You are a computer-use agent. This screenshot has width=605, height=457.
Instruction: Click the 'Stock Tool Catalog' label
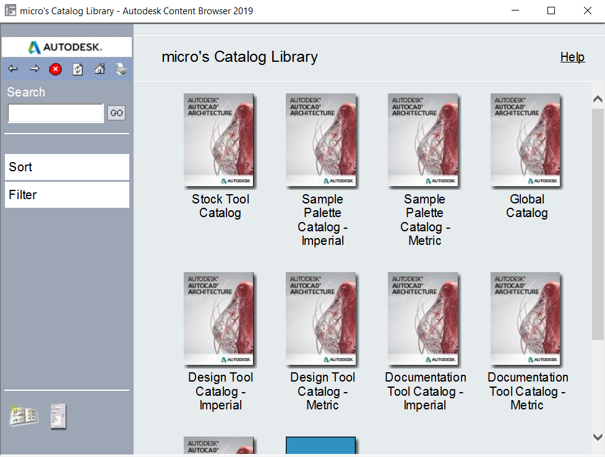[x=220, y=206]
